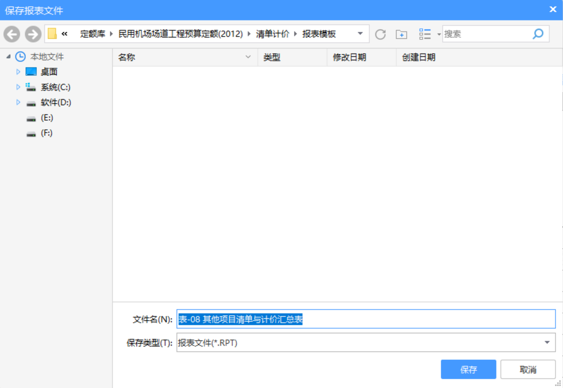Image resolution: width=563 pixels, height=388 pixels.
Task: Expand the 系统(C:) drive node
Action: tap(18, 87)
